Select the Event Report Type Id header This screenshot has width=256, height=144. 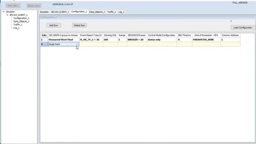[x=91, y=35]
